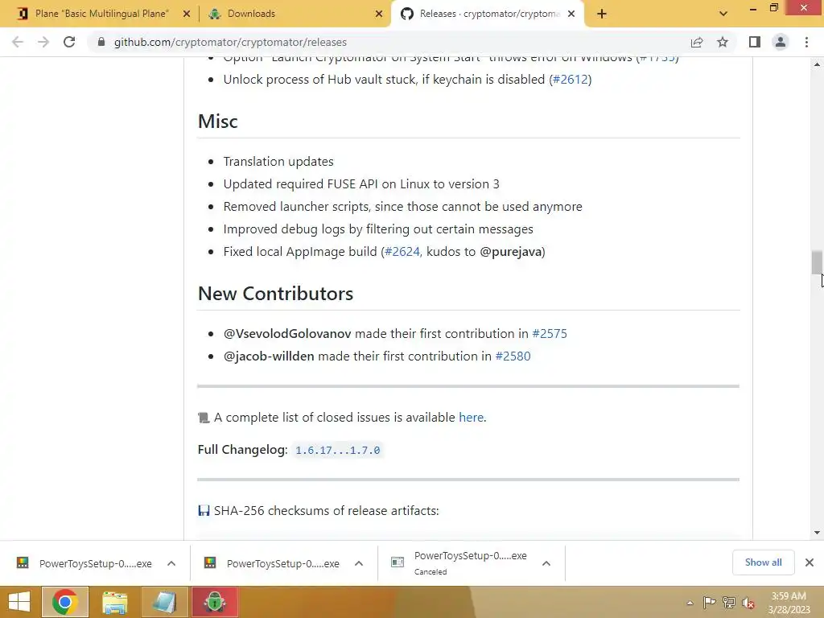Click 'SHA-256 checksums of release artifacts' text
824x618 pixels.
[327, 511]
